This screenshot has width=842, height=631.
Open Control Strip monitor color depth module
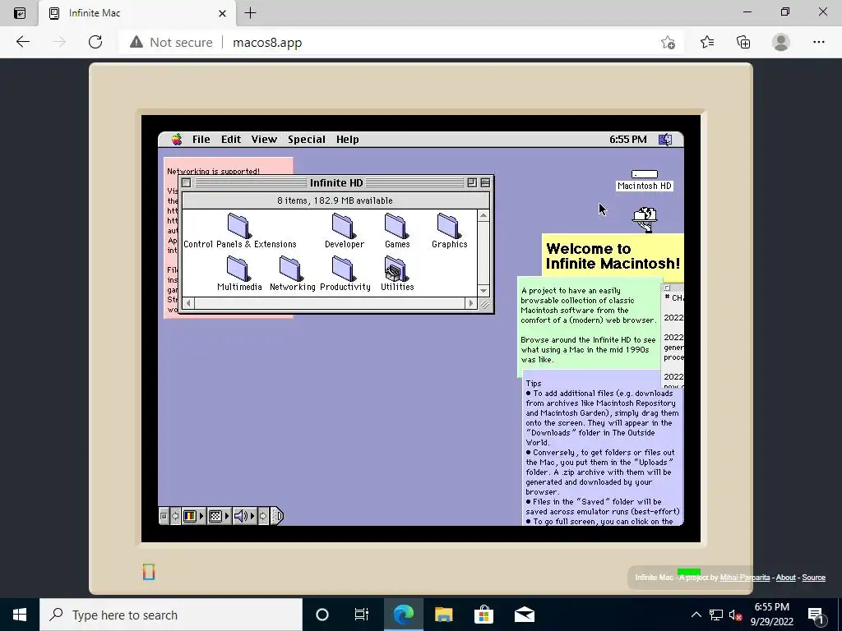pos(194,516)
